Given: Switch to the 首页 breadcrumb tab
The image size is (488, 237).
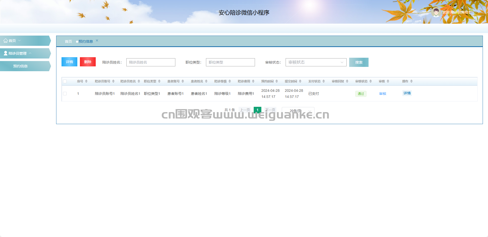Looking at the screenshot, I should 68,41.
